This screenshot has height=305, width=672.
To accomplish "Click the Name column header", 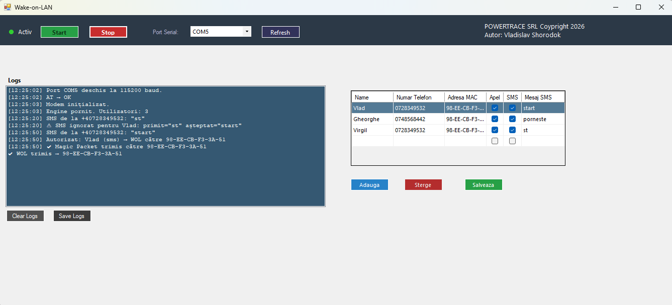I will (x=372, y=97).
